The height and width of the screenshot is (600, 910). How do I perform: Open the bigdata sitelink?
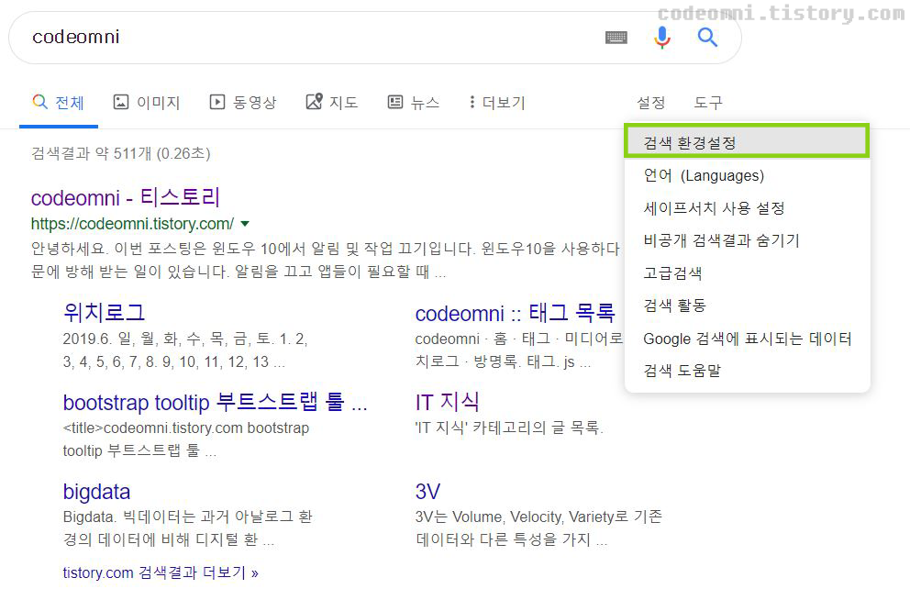tap(96, 492)
